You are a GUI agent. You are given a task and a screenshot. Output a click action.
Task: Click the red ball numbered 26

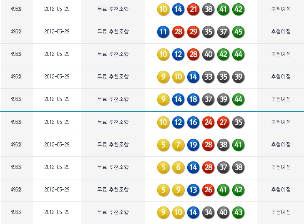(208, 190)
